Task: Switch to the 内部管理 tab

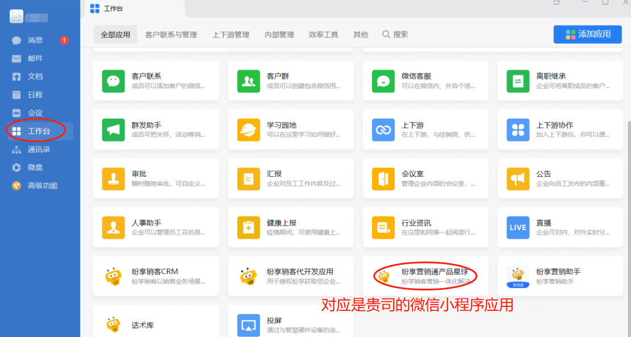Action: point(279,35)
